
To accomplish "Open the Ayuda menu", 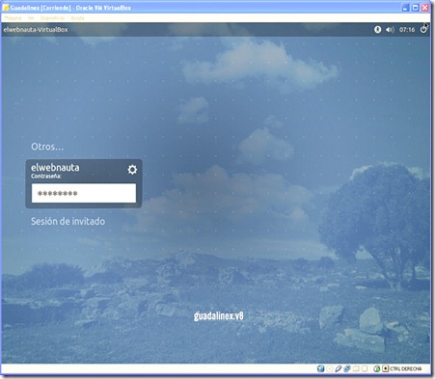I will tap(77, 18).
